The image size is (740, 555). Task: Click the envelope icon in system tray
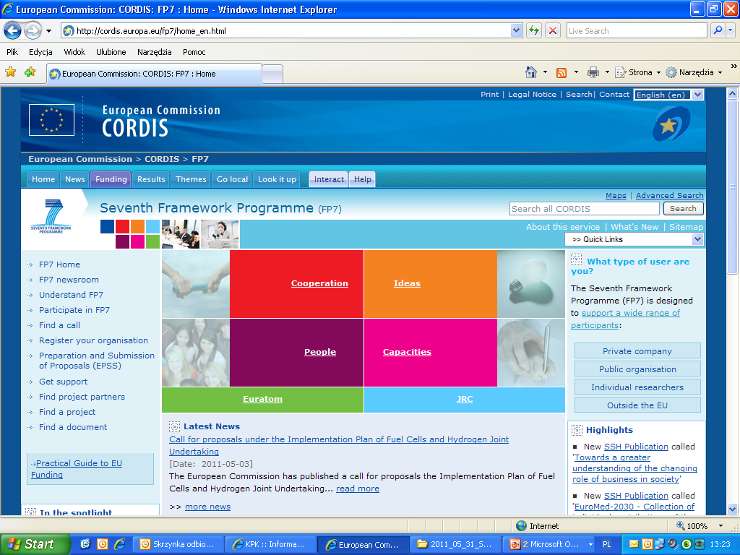pos(634,544)
